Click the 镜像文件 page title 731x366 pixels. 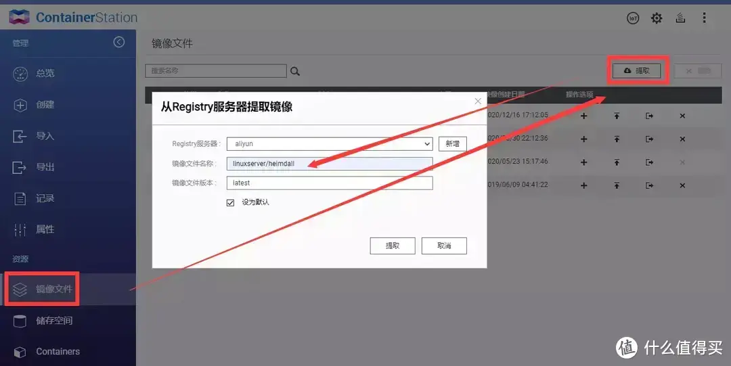(x=172, y=43)
